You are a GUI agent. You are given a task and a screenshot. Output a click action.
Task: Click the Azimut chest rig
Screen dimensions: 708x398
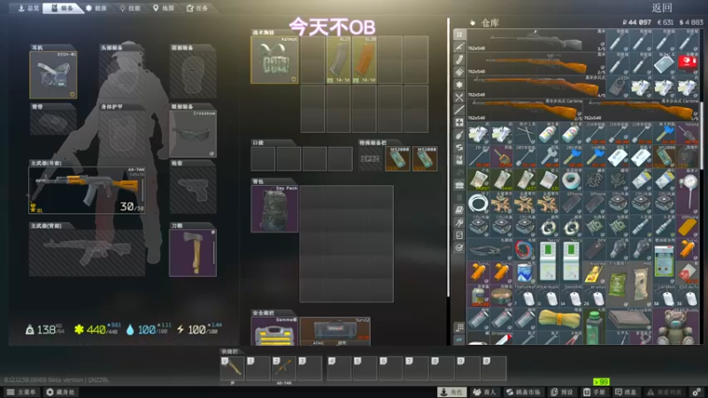pyautogui.click(x=274, y=60)
